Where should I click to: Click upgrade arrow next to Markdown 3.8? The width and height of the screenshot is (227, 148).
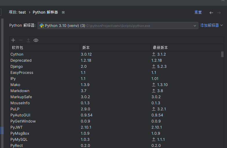(153, 91)
